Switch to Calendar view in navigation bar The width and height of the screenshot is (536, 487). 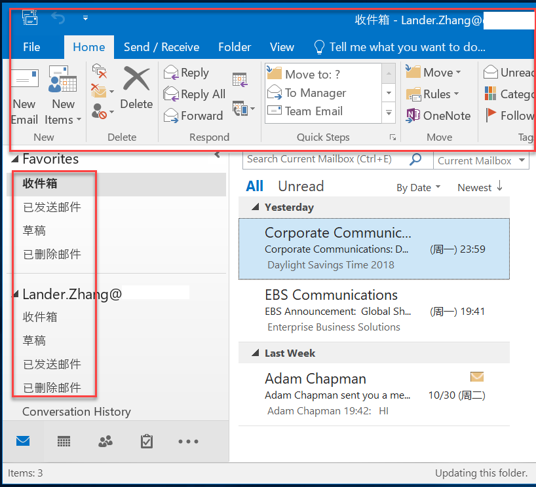coord(64,441)
